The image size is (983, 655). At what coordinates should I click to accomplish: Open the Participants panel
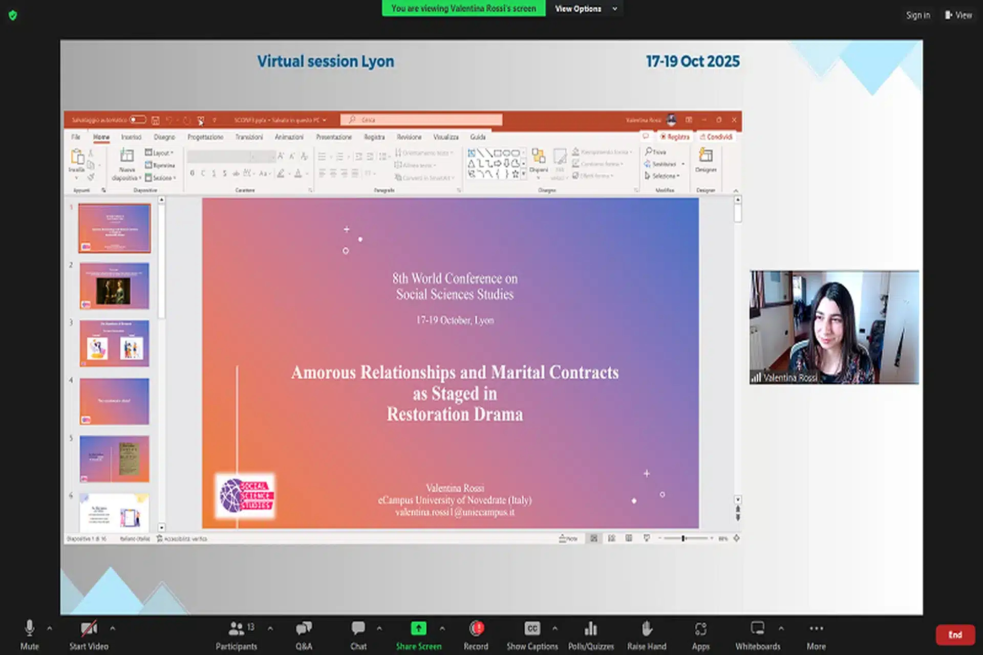(236, 635)
